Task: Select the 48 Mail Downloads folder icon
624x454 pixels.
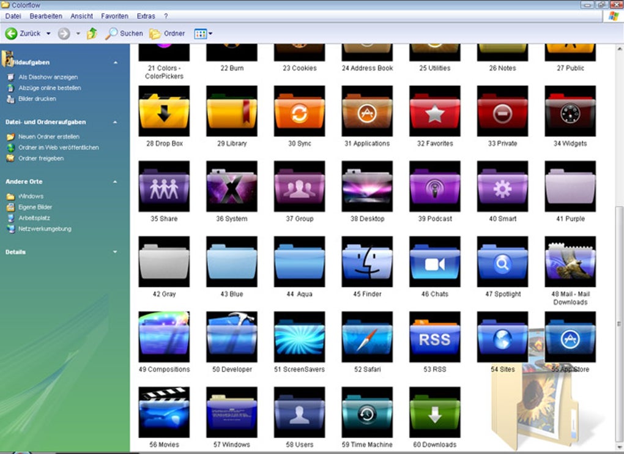Action: pyautogui.click(x=570, y=261)
